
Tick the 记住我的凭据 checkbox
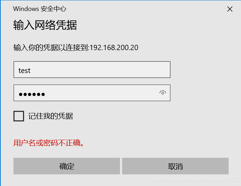[19, 116]
